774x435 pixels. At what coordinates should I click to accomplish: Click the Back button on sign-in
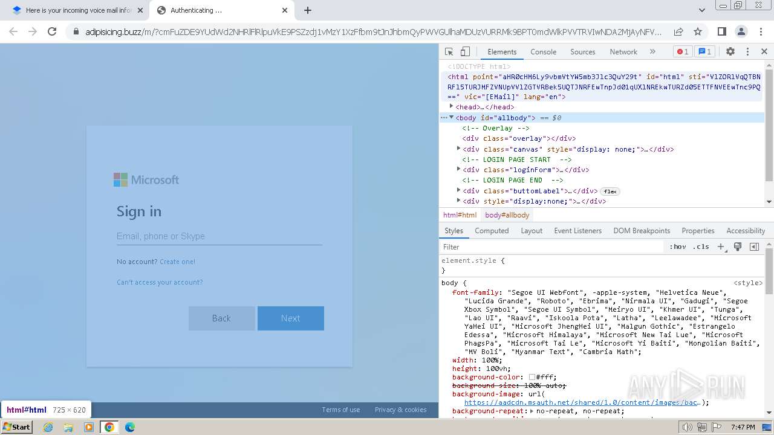pos(221,318)
